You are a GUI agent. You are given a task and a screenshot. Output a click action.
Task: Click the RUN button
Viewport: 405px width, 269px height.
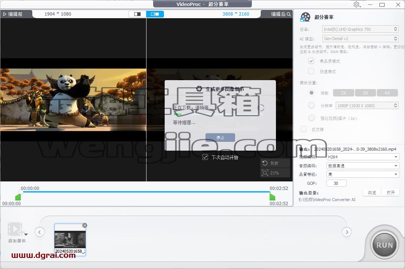pos(385,245)
